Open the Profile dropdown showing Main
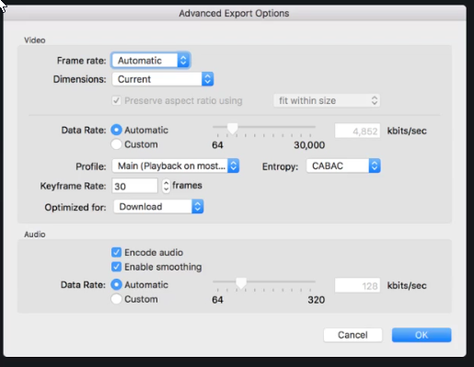The height and width of the screenshot is (367, 474). click(176, 166)
